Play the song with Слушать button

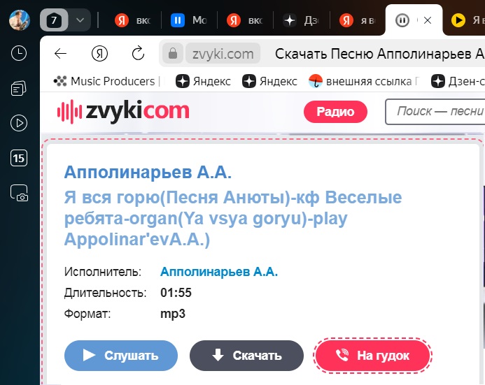[x=121, y=356]
